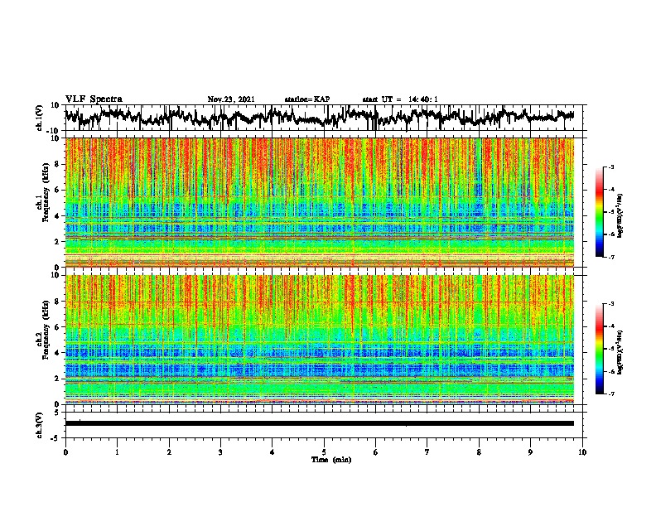Click the "-7" label on ch.2 colorbar
656x507 pixels.
(x=611, y=394)
